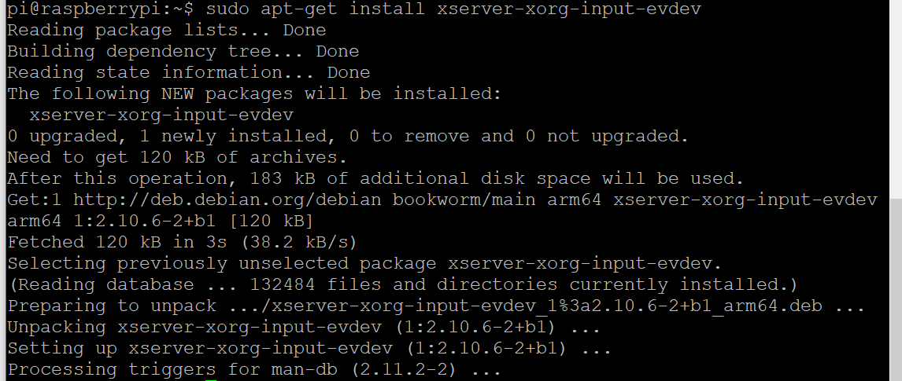Viewport: 902px width, 381px height.
Task: Click 183 kB in the disk space line
Action: [283, 178]
